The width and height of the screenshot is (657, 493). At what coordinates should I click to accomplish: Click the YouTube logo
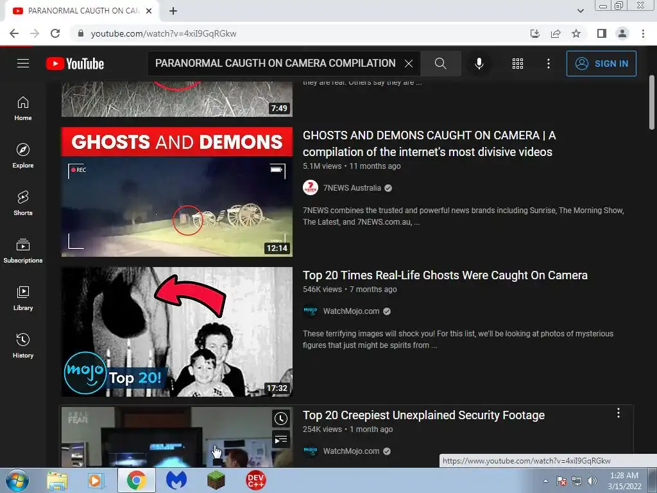(x=75, y=64)
